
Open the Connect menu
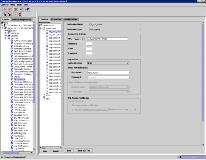4,5
